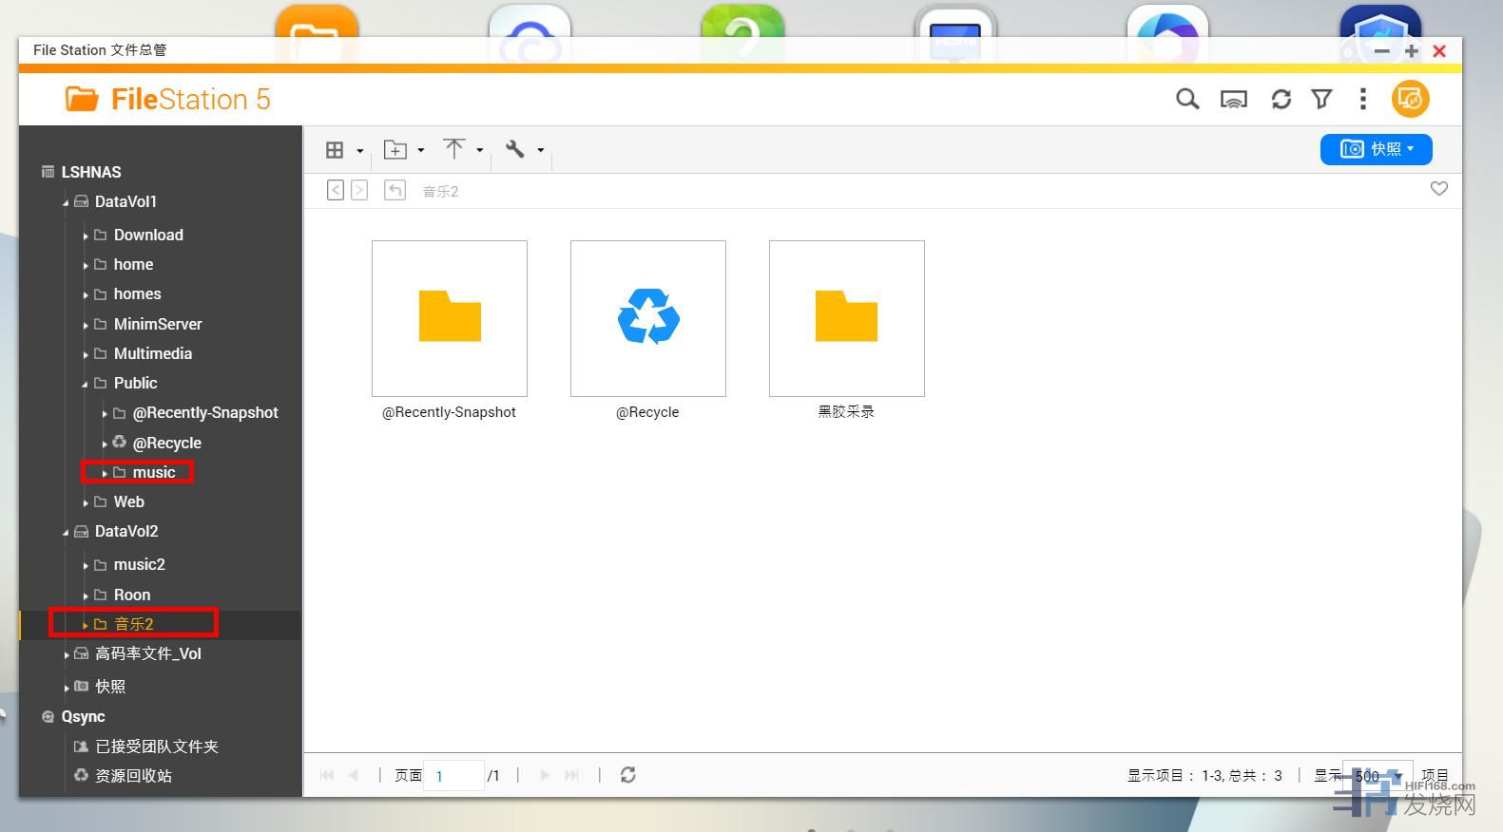Open the three-dot more settings menu
The height and width of the screenshot is (832, 1503).
pos(1362,99)
